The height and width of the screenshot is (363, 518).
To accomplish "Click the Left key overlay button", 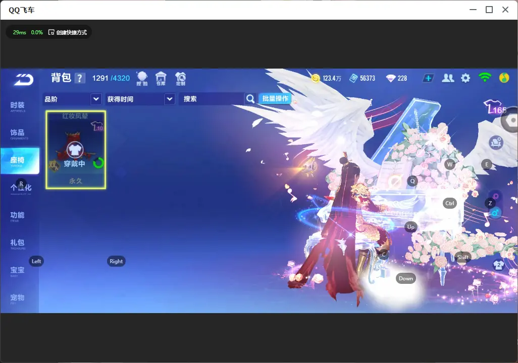I will click(36, 261).
